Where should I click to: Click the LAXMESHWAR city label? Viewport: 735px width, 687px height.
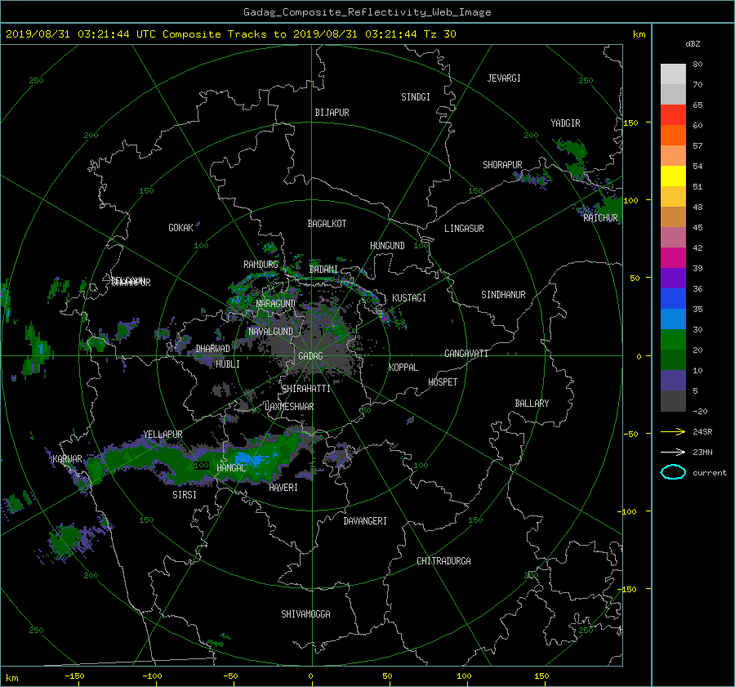click(289, 407)
